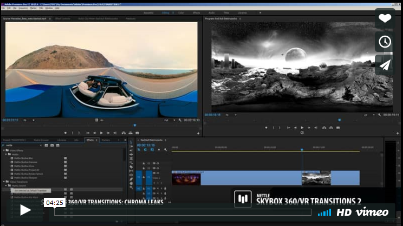
Task: Export frame from Source monitor
Action: [138, 133]
